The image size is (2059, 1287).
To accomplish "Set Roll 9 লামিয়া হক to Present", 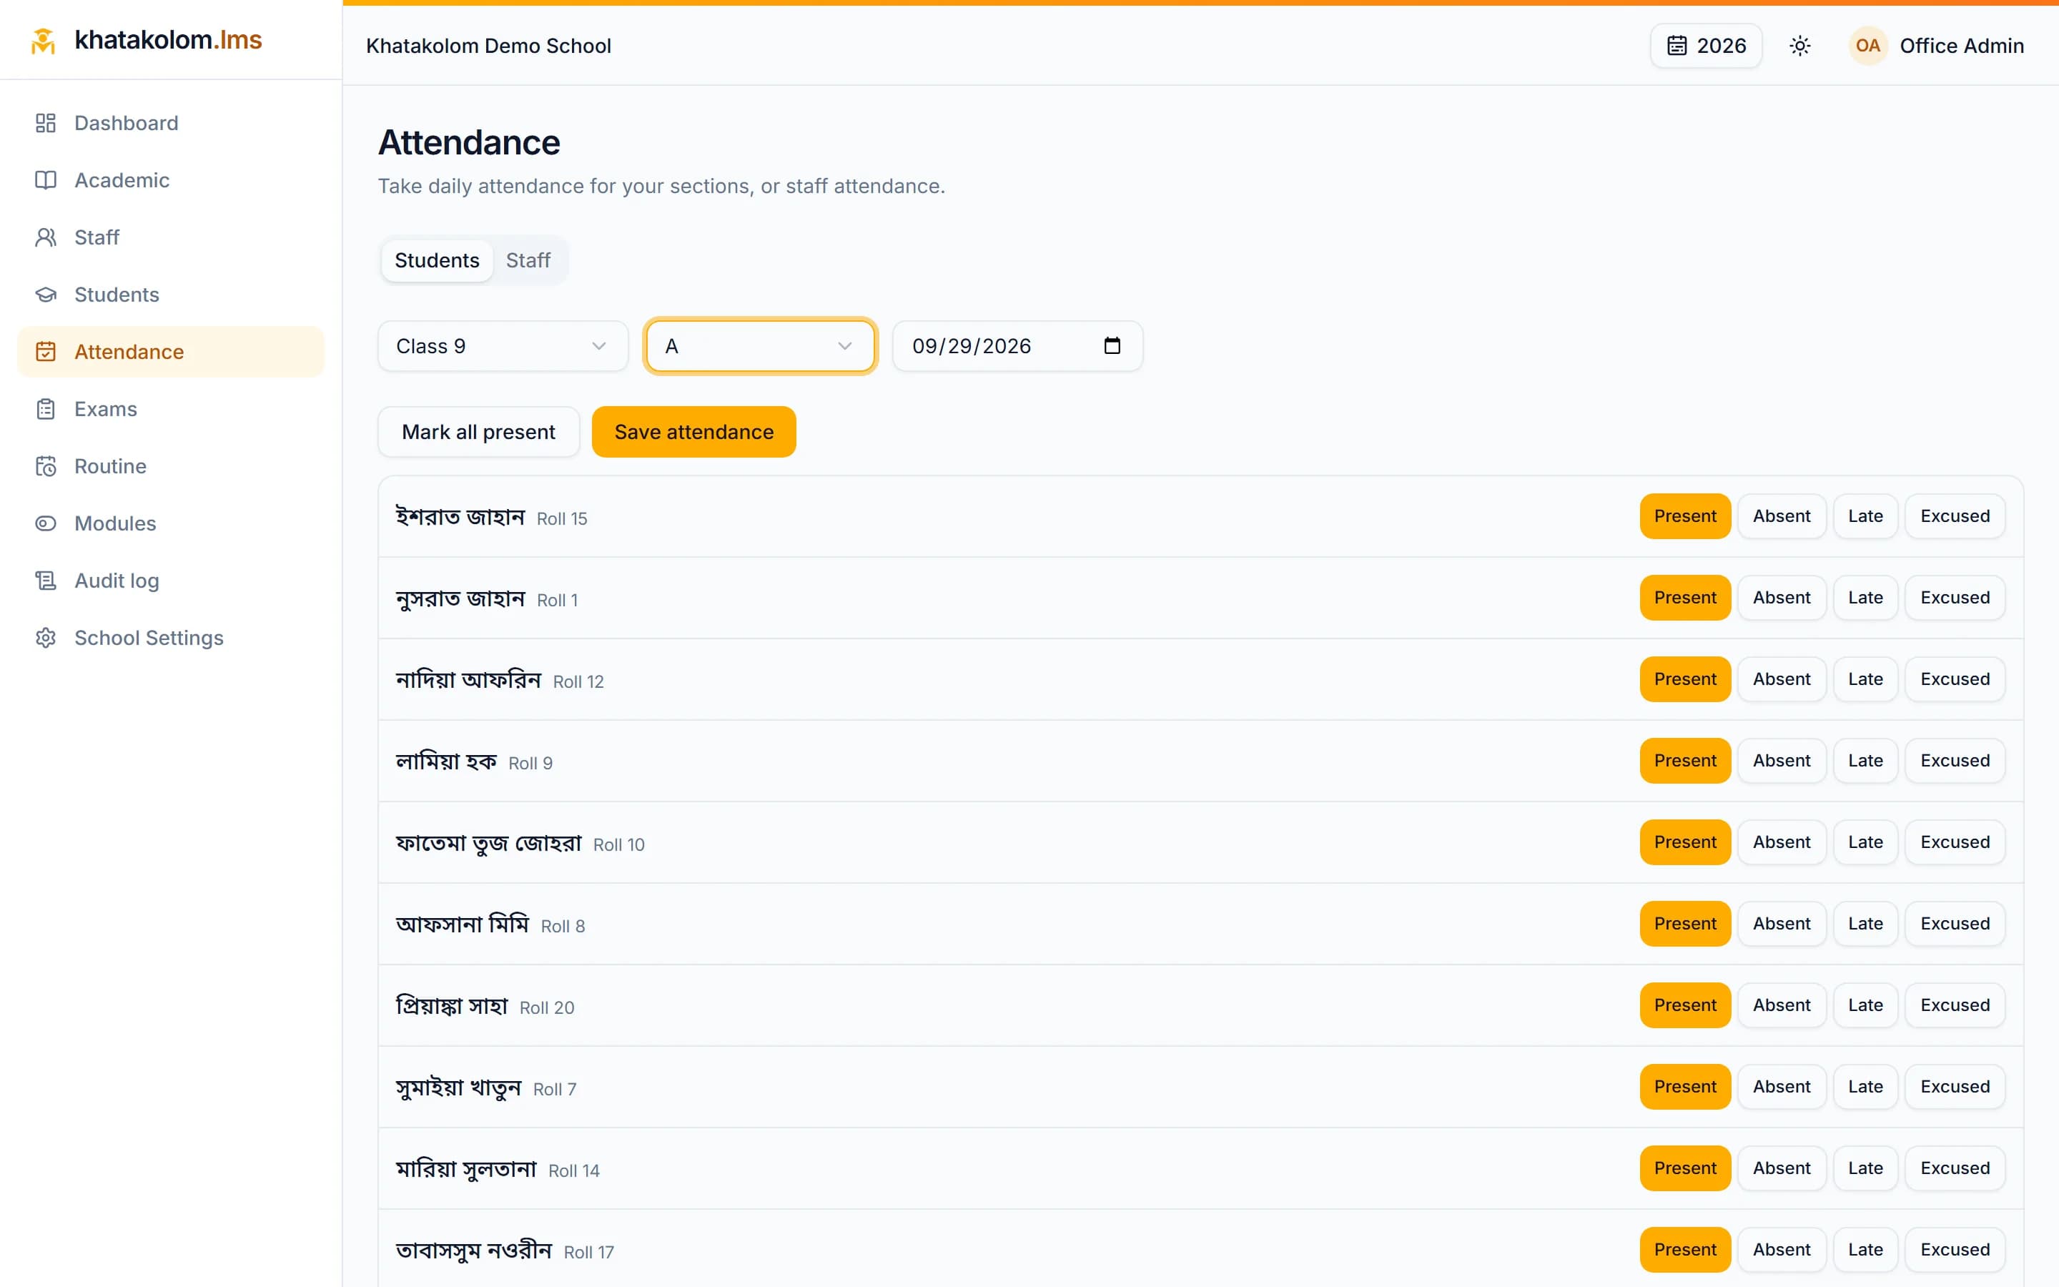I will (1684, 761).
